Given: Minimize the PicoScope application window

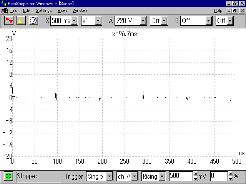Looking at the screenshot, I should point(229,3).
